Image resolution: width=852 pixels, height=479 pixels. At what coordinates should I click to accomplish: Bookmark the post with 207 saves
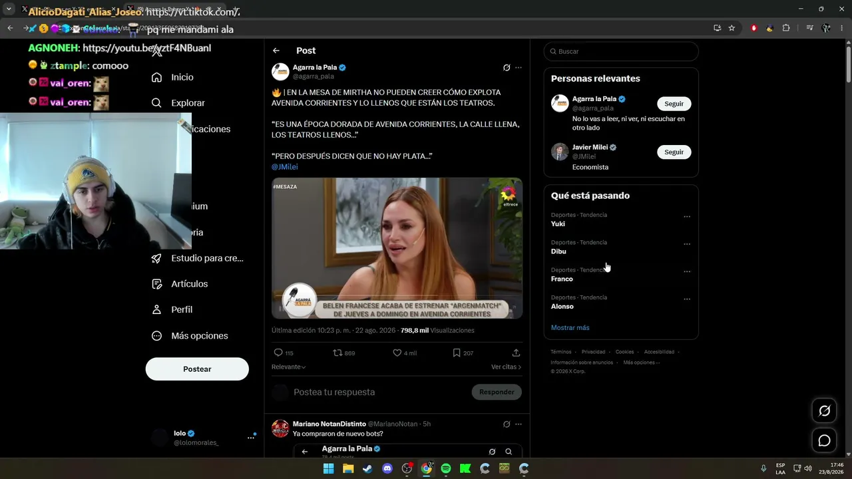457,353
